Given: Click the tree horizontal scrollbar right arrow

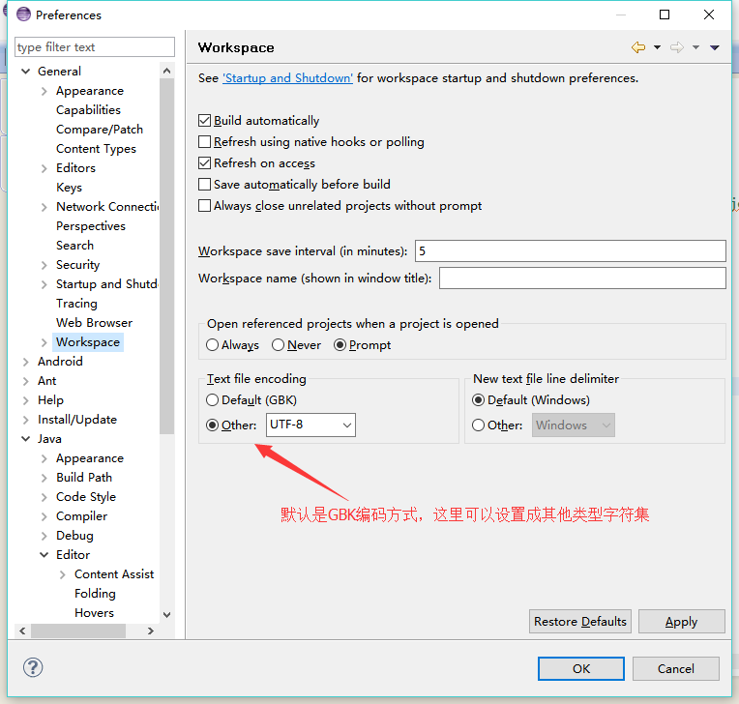Looking at the screenshot, I should click(151, 631).
